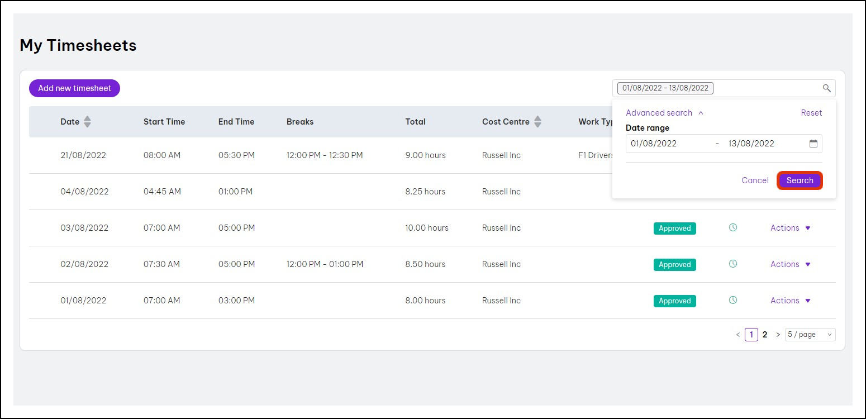
Task: Select page 2 in pagination
Action: point(765,335)
